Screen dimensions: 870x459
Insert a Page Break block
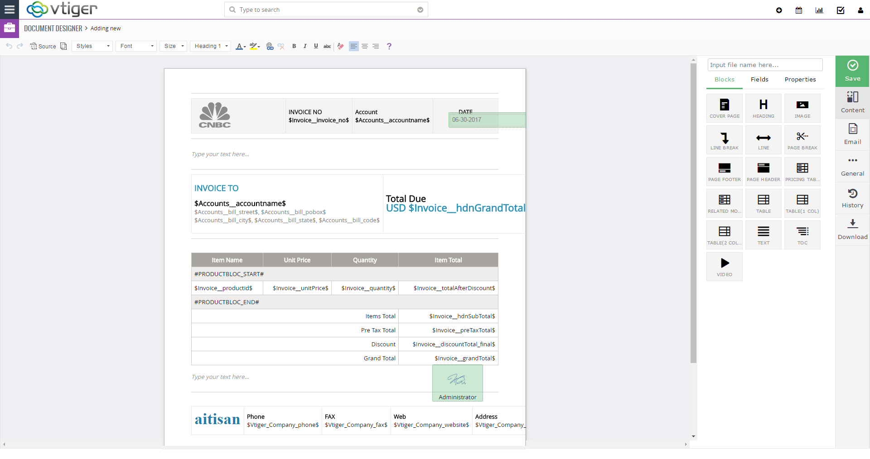pyautogui.click(x=802, y=140)
